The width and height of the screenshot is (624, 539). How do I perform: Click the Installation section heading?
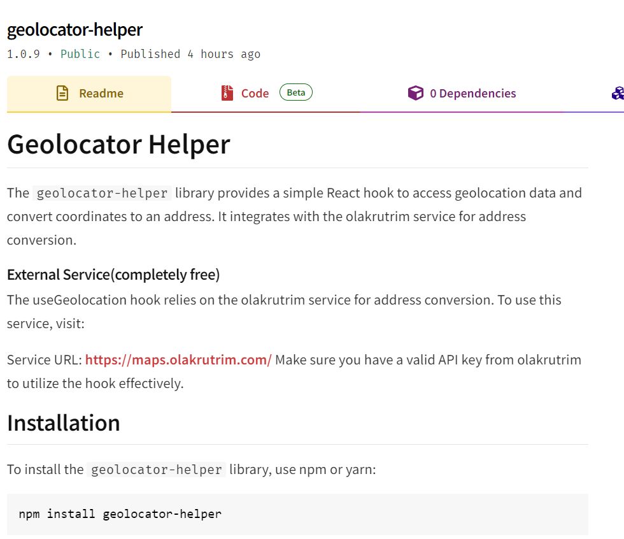[x=64, y=423]
